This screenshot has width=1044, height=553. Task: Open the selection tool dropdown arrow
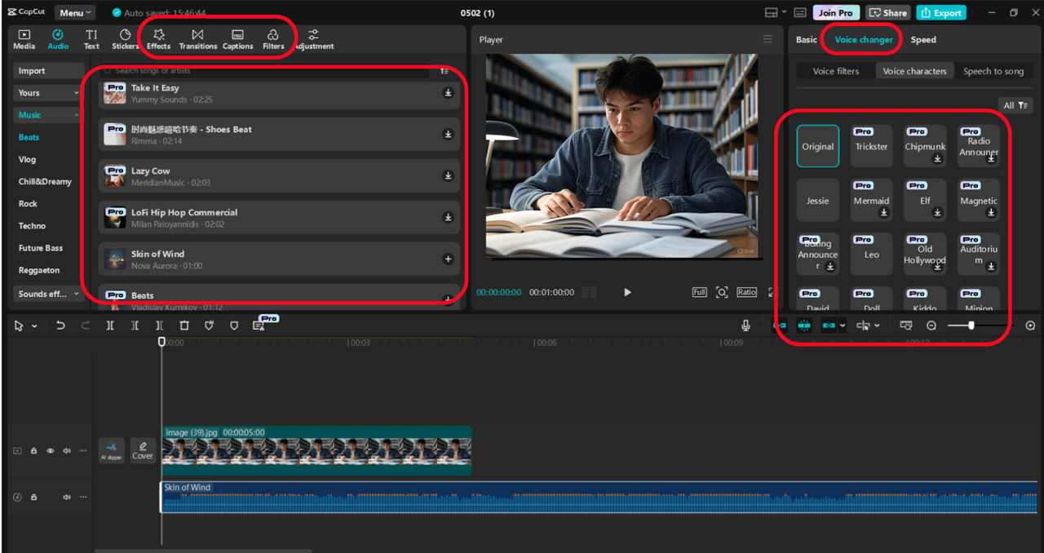[x=34, y=326]
